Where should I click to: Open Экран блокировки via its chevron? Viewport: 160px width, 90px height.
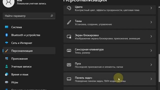pyautogui.click(x=151, y=36)
